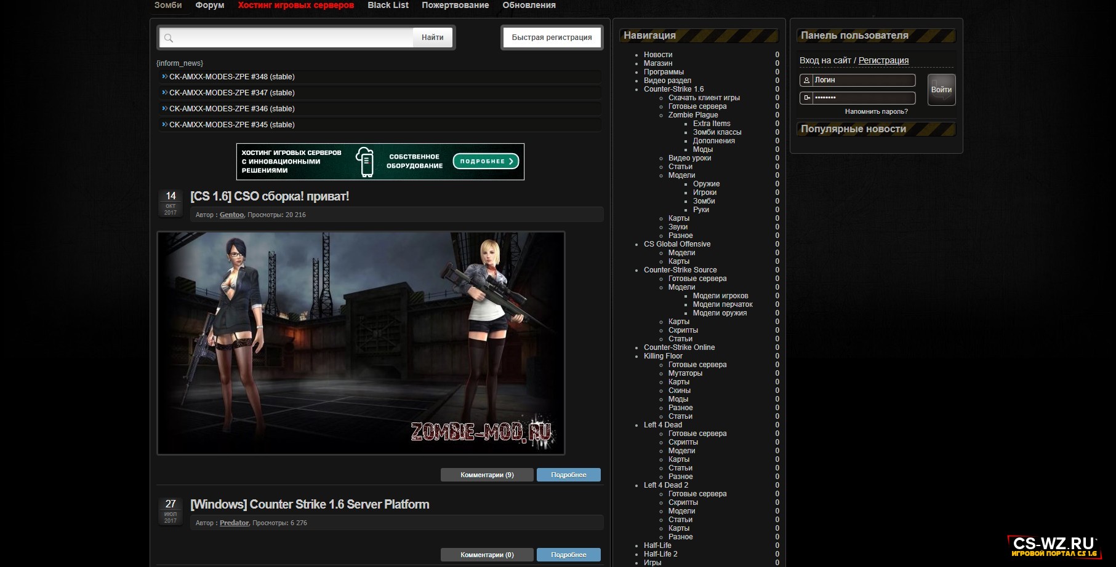Image resolution: width=1116 pixels, height=567 pixels.
Task: Open Zombie Plague navigation link
Action: 693,115
